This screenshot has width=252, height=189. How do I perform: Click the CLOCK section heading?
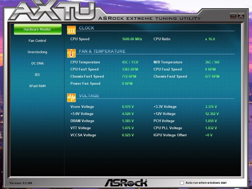[x=86, y=28]
